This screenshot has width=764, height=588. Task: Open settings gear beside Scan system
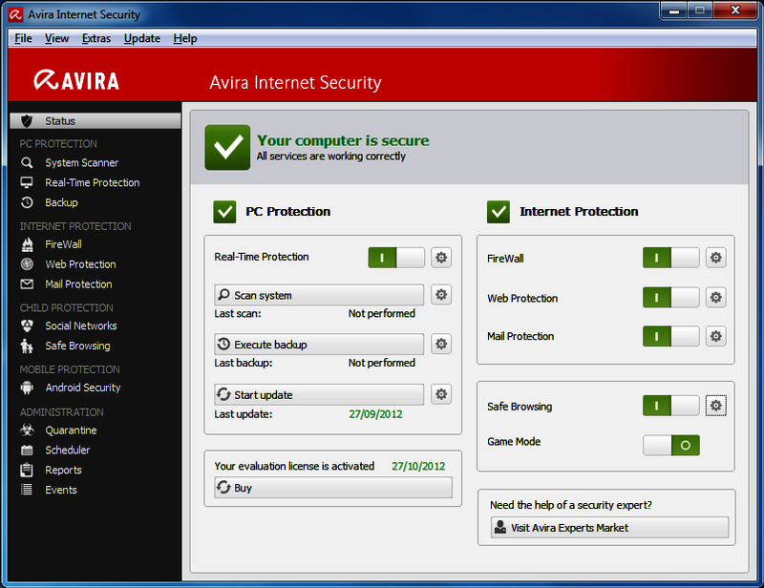(441, 294)
